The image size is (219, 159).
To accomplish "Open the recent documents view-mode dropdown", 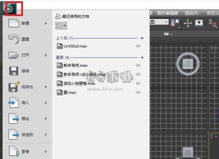I will (x=61, y=26).
